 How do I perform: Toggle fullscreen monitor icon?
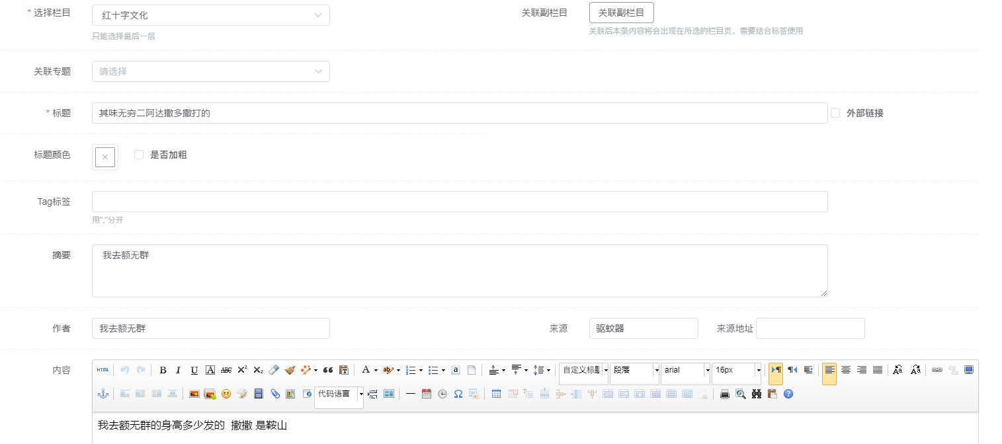[968, 370]
